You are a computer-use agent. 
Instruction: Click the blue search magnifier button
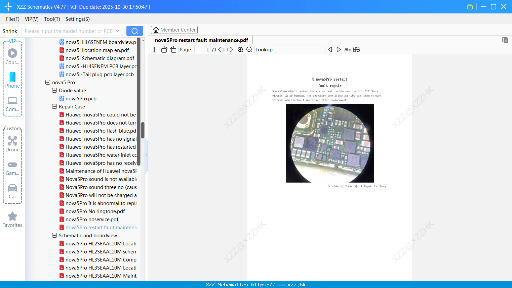134,31
